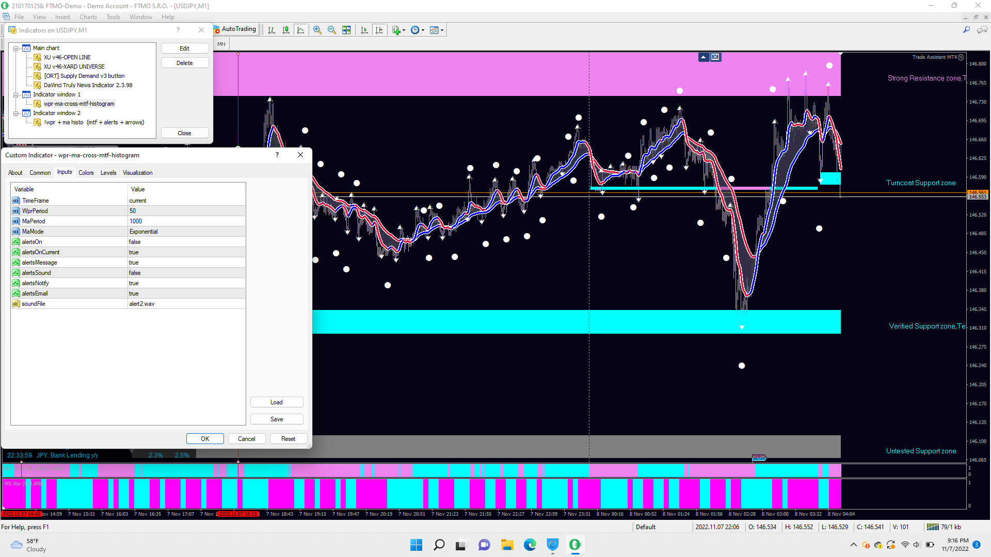Switch to the candlestick chart icon
The width and height of the screenshot is (991, 557).
pos(286,30)
